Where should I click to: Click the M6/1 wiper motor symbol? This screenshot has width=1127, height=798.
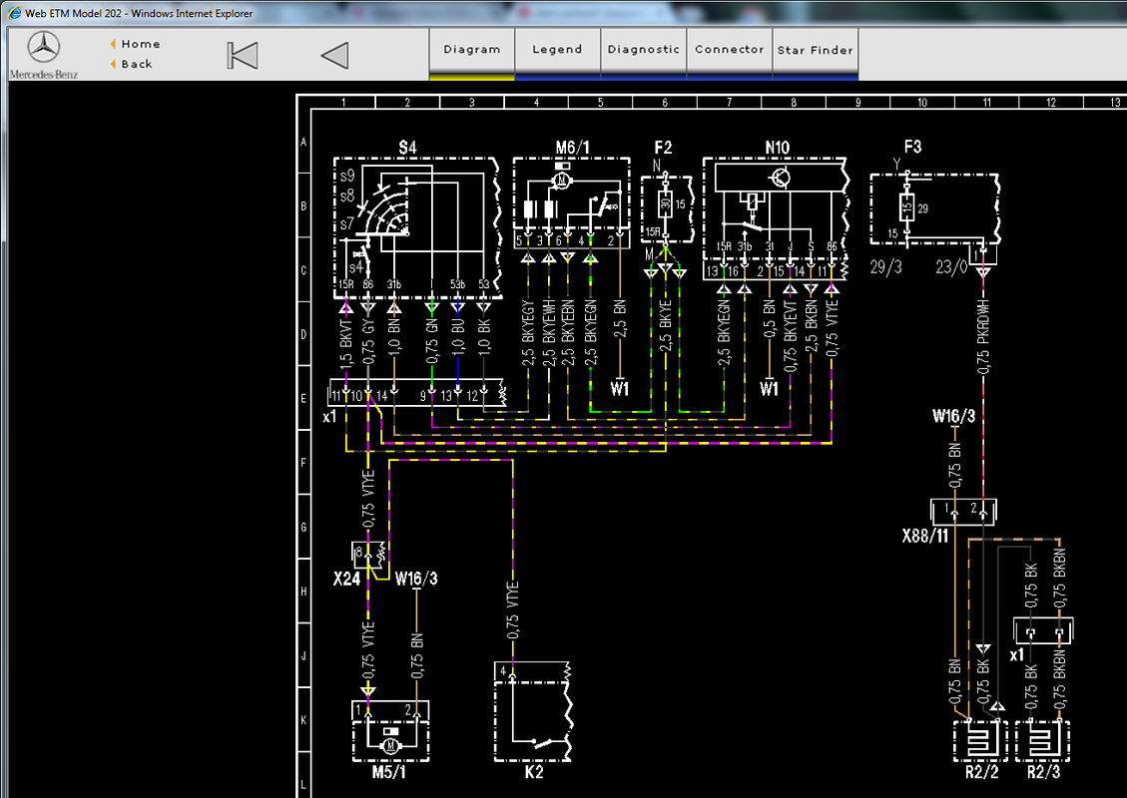point(572,203)
